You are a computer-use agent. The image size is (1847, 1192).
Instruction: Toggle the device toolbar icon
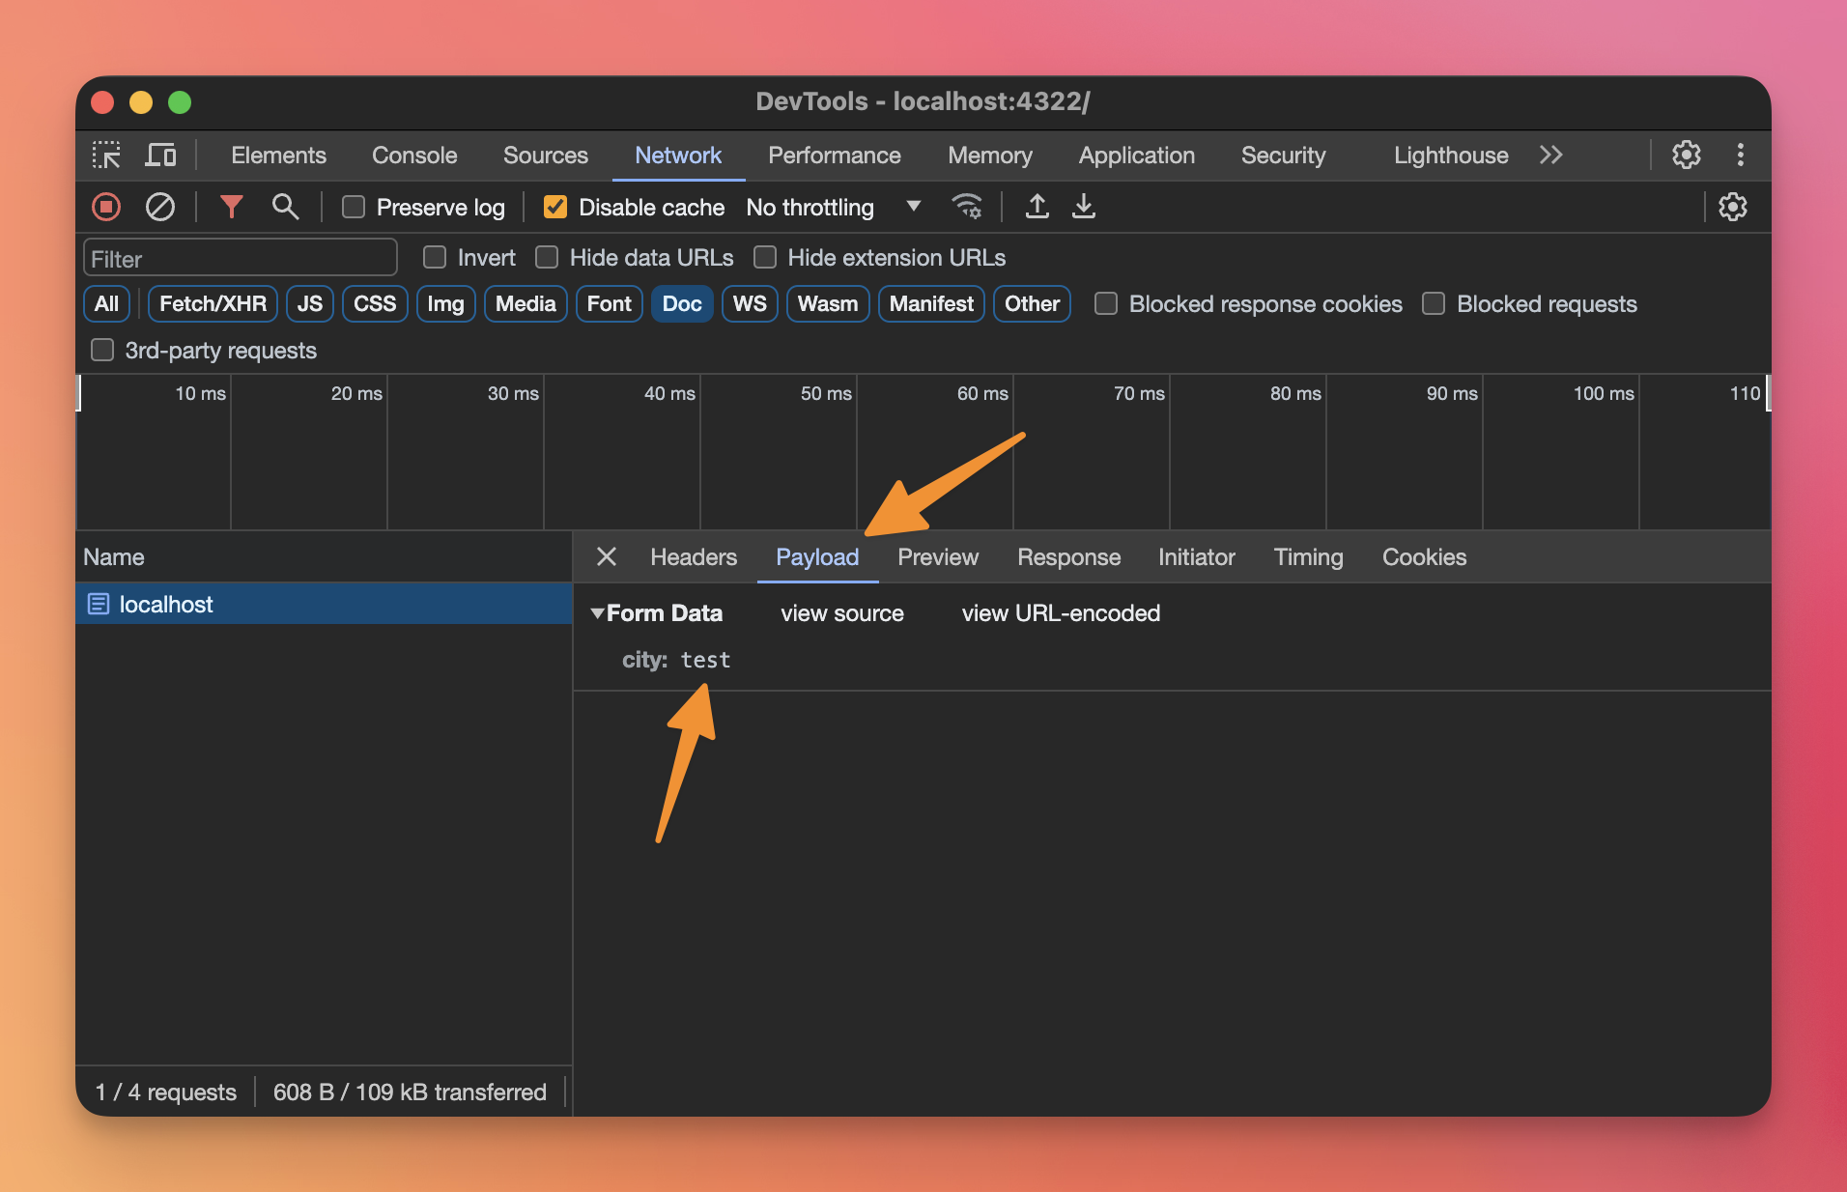[x=160, y=156]
